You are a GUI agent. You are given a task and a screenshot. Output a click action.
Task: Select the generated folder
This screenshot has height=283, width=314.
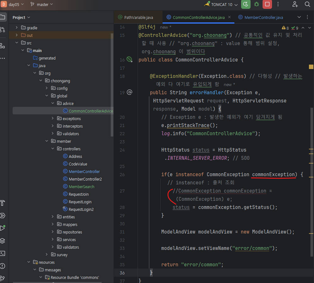tap(47, 58)
